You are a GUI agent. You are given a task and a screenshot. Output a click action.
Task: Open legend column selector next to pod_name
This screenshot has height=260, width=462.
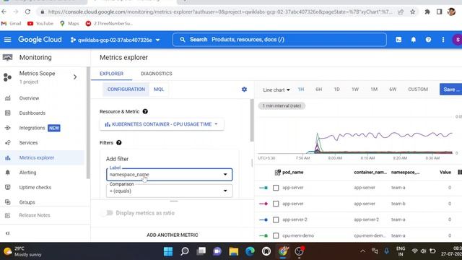click(x=277, y=173)
